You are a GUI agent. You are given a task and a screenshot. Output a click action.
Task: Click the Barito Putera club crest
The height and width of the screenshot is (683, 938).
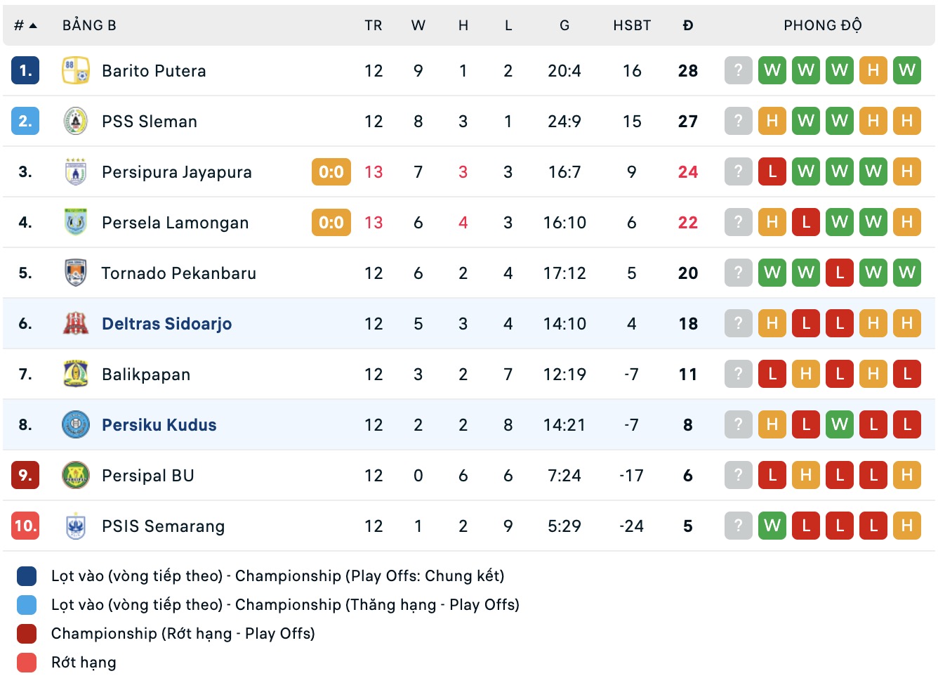[x=76, y=71]
